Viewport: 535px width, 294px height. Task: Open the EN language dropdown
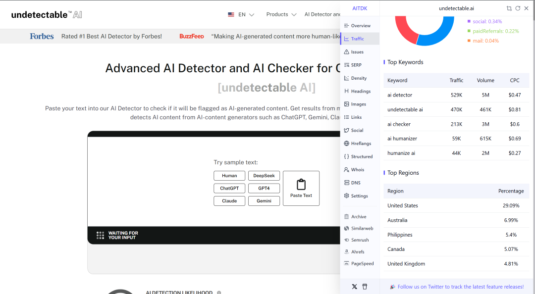(x=241, y=15)
